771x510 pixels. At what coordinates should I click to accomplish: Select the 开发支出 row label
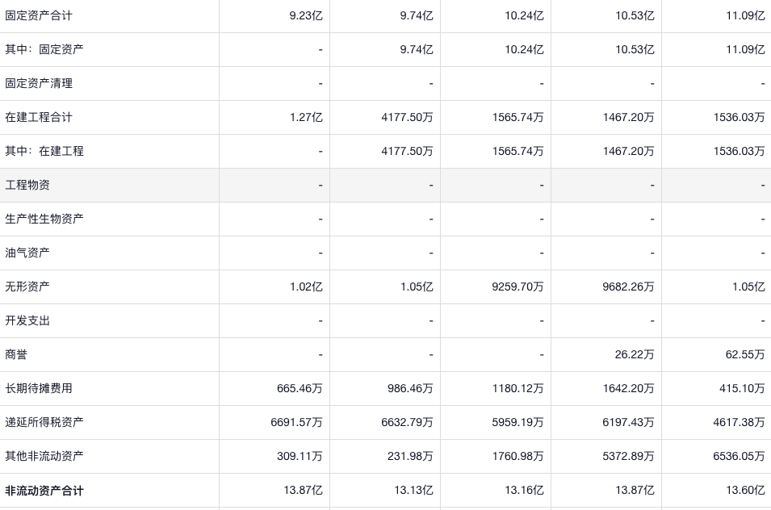pos(27,320)
